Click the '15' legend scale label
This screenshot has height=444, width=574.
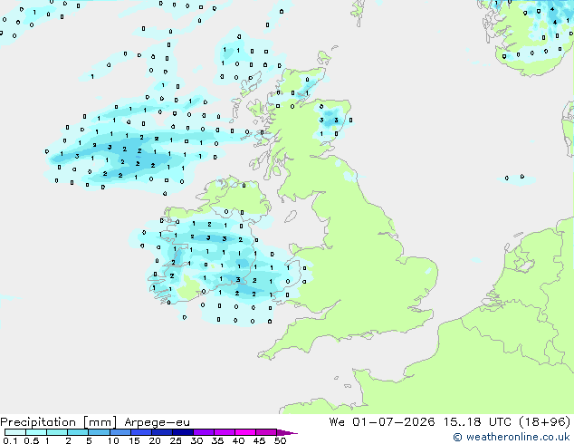pos(134,440)
